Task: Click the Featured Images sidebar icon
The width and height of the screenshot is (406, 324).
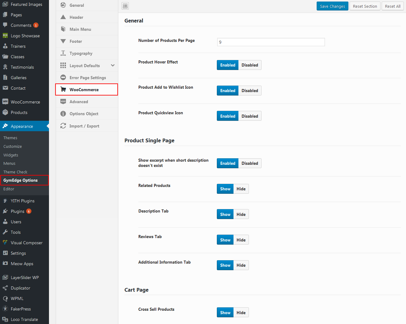Action: 5,4
